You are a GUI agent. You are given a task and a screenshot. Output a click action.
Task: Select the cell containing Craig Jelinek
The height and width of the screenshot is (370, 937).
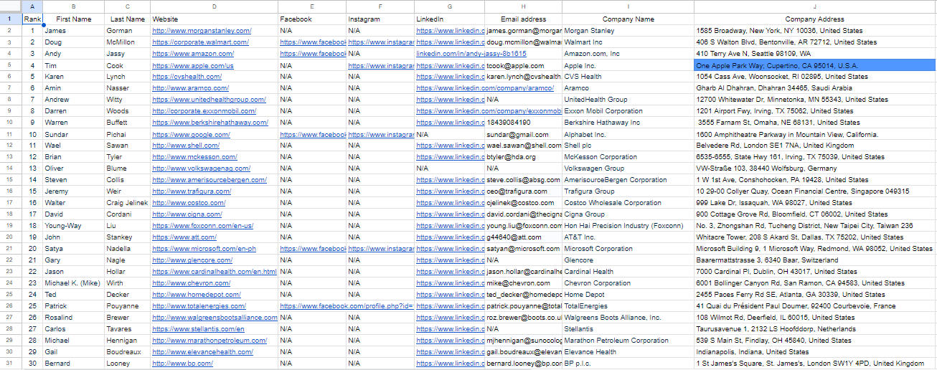(x=128, y=203)
